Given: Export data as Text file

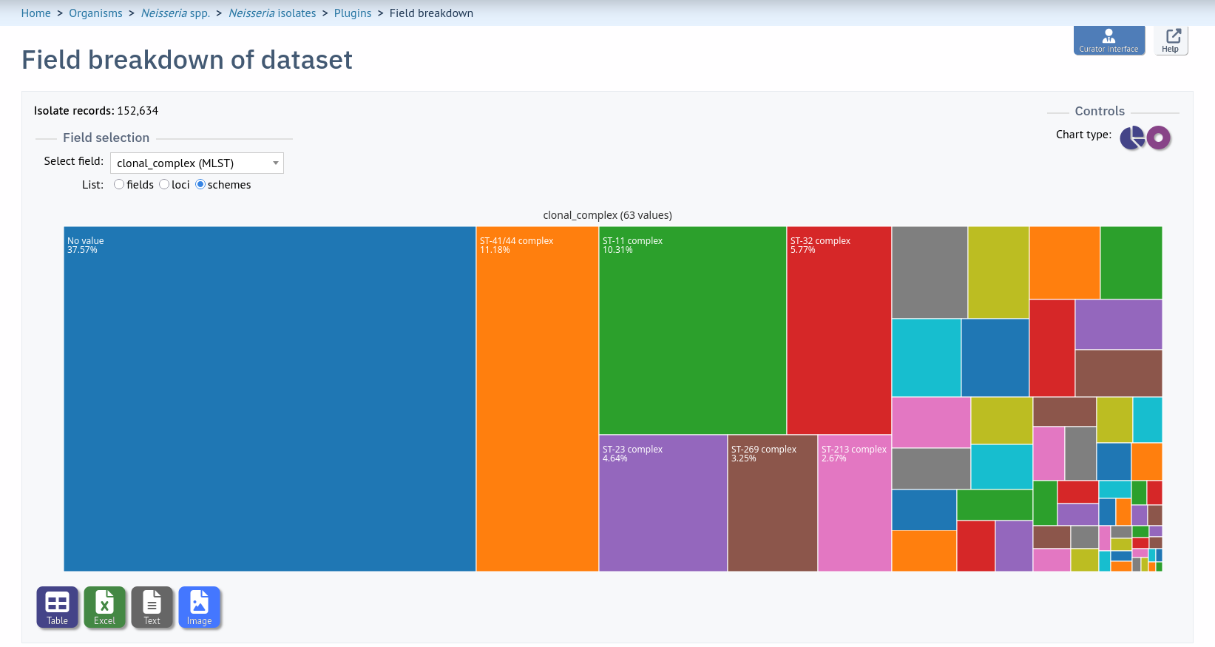Looking at the screenshot, I should pos(152,607).
